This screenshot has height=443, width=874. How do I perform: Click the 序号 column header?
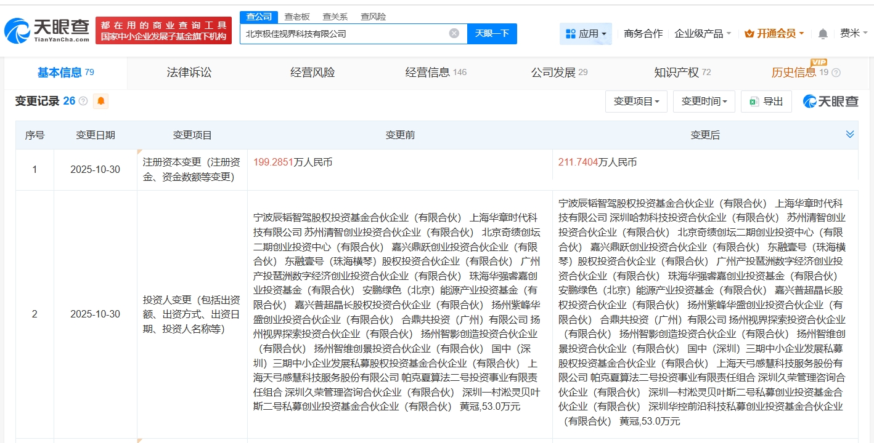click(x=35, y=135)
